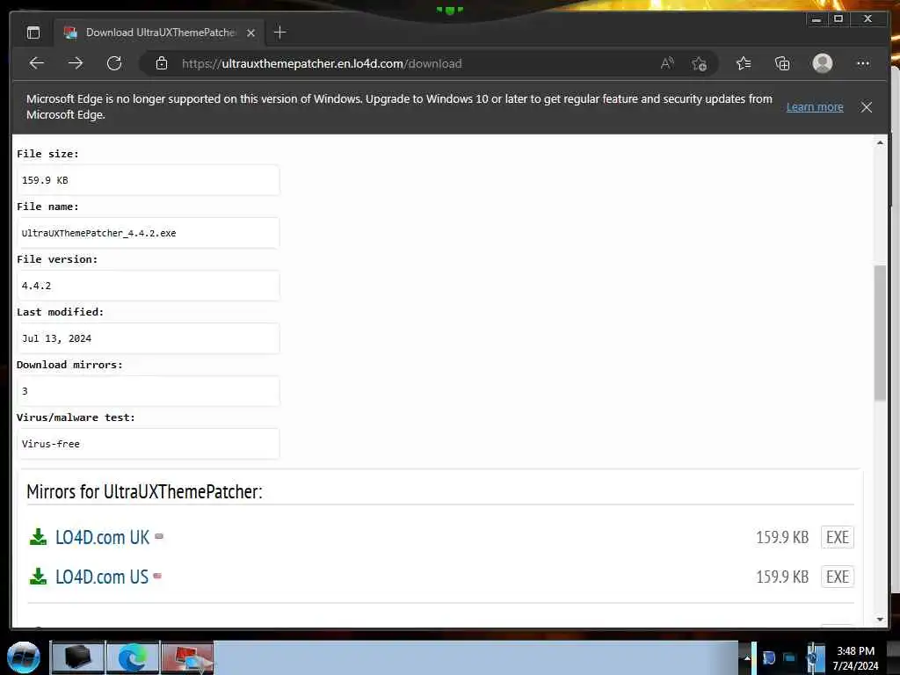Screen dimensions: 900x675
Task: Click the File name field UltraUXThemePatcher_4.4.2.exe
Action: click(x=148, y=233)
